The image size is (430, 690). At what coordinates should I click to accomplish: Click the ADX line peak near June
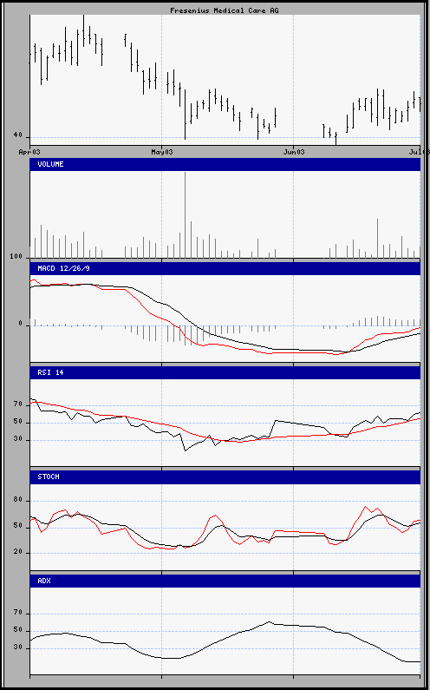269,621
